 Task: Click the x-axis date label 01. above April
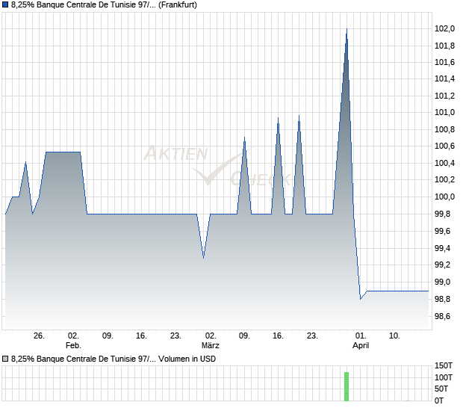pyautogui.click(x=361, y=336)
